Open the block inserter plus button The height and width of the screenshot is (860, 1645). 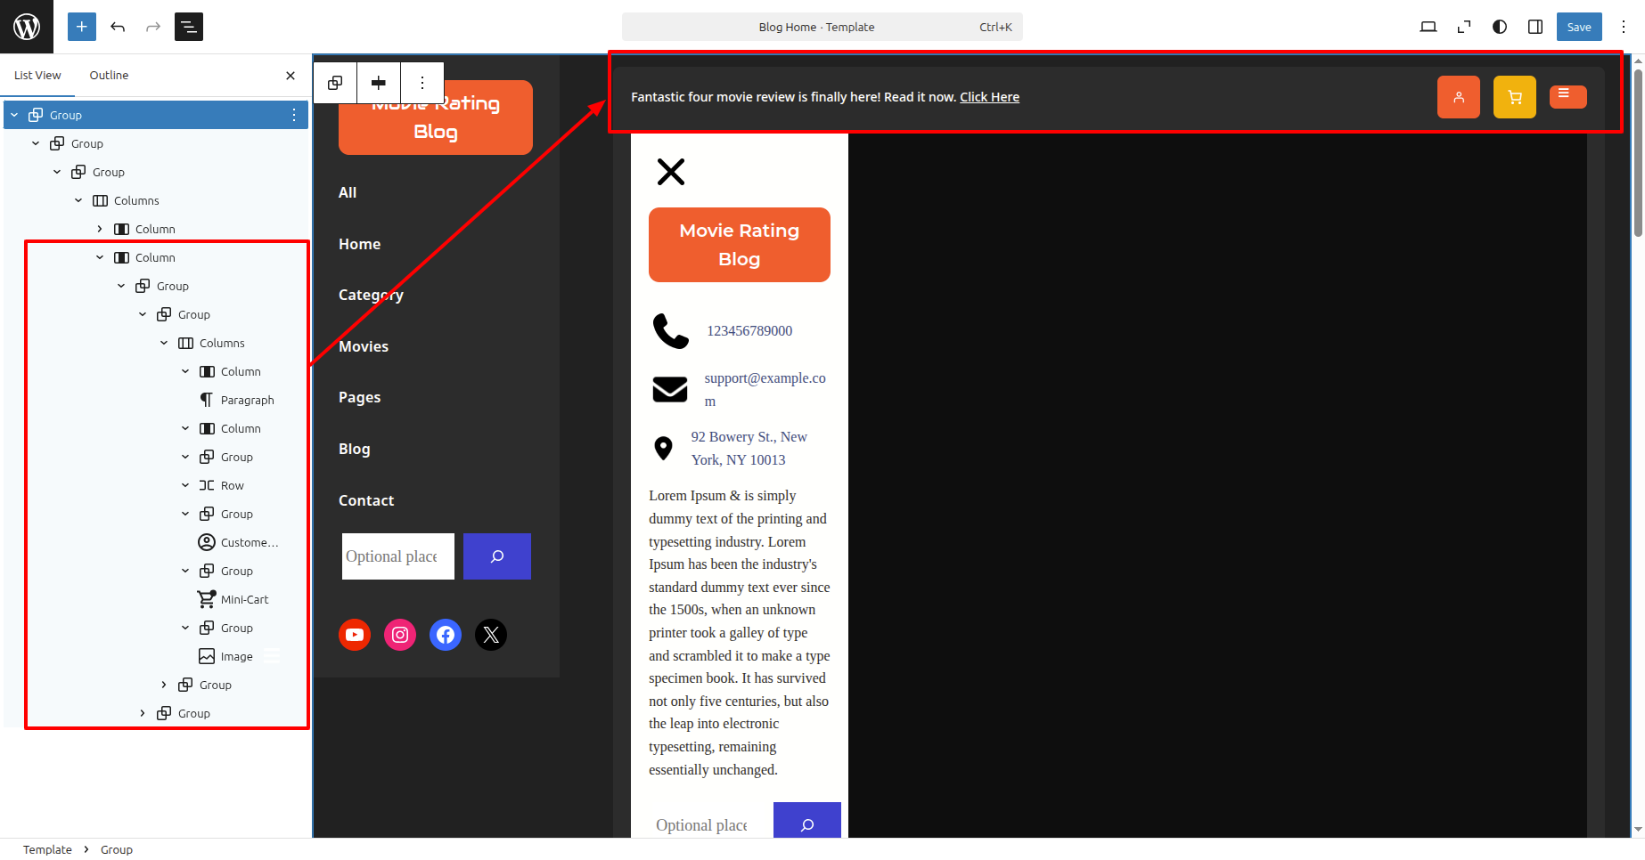(x=81, y=27)
